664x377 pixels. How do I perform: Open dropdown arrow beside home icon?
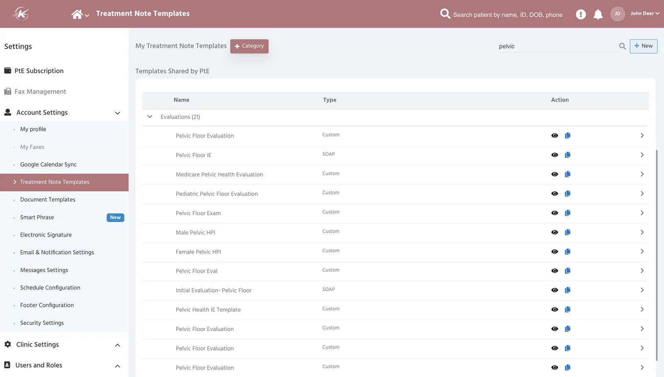87,16
